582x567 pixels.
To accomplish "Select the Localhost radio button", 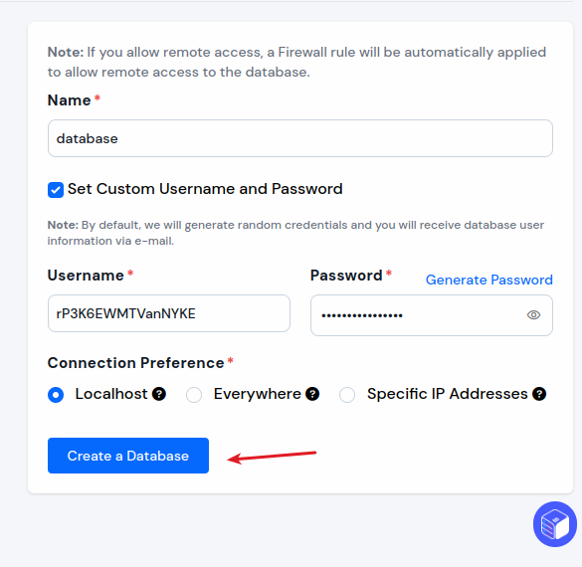I will [56, 395].
